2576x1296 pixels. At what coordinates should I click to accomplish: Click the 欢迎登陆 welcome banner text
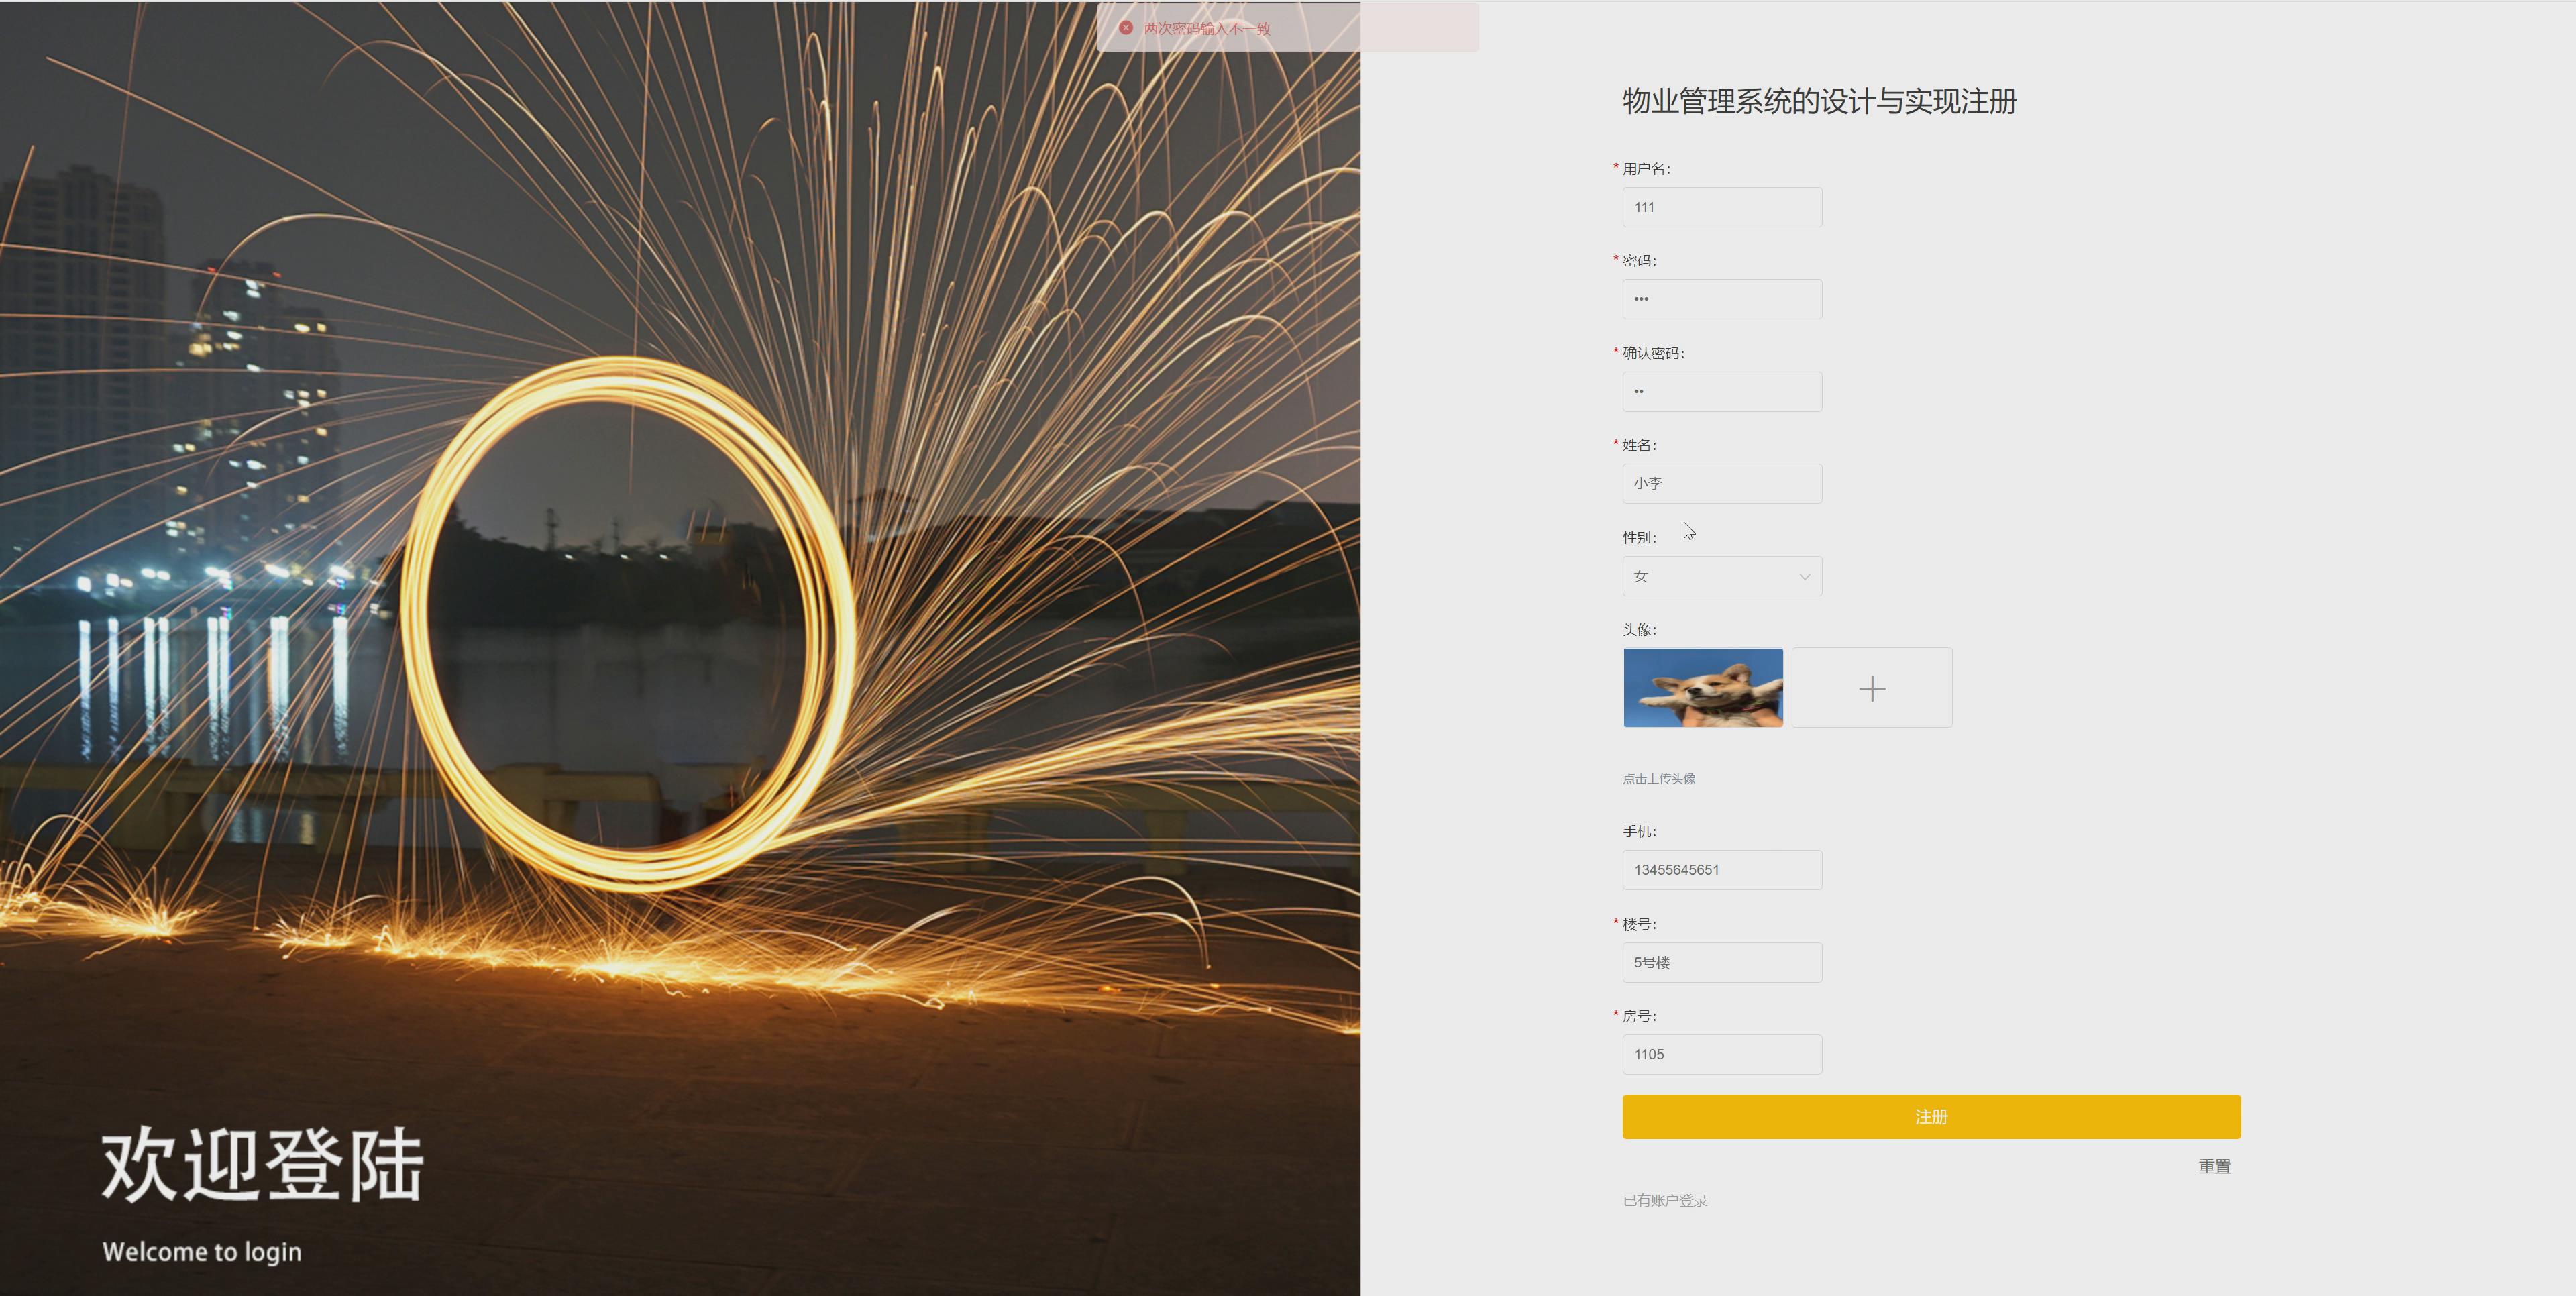tap(262, 1164)
